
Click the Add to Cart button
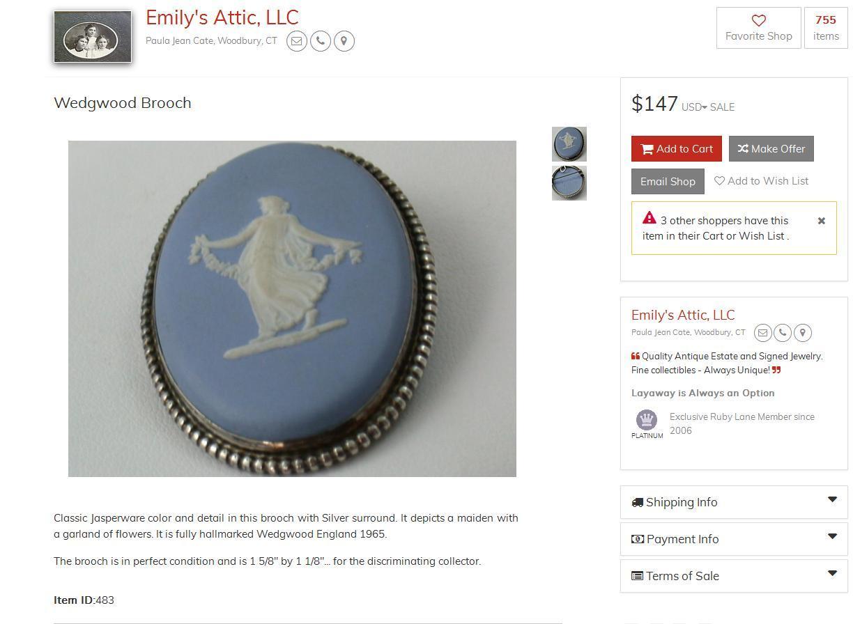677,149
